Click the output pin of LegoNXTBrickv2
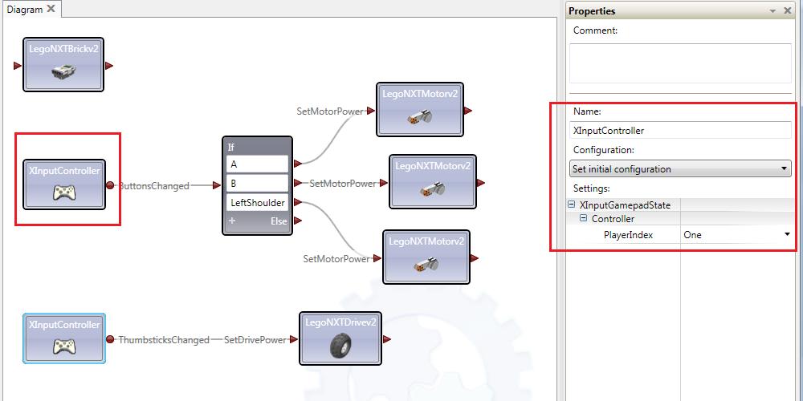This screenshot has width=803, height=401. (109, 66)
